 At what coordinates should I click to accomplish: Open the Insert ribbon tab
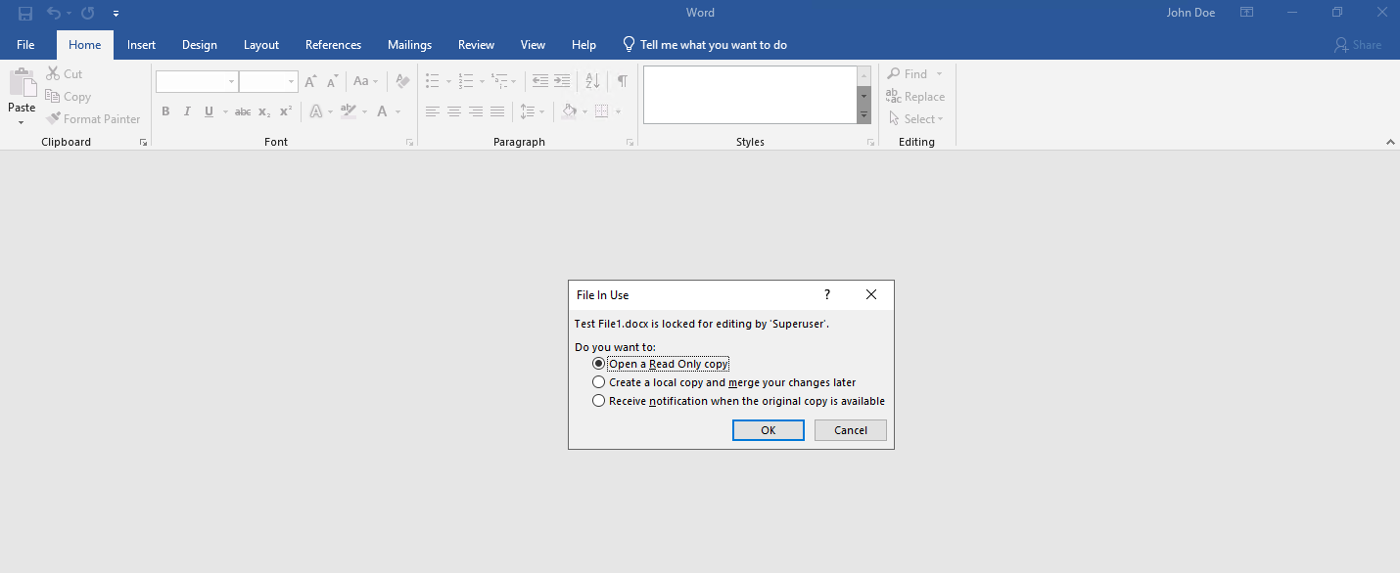(x=141, y=45)
